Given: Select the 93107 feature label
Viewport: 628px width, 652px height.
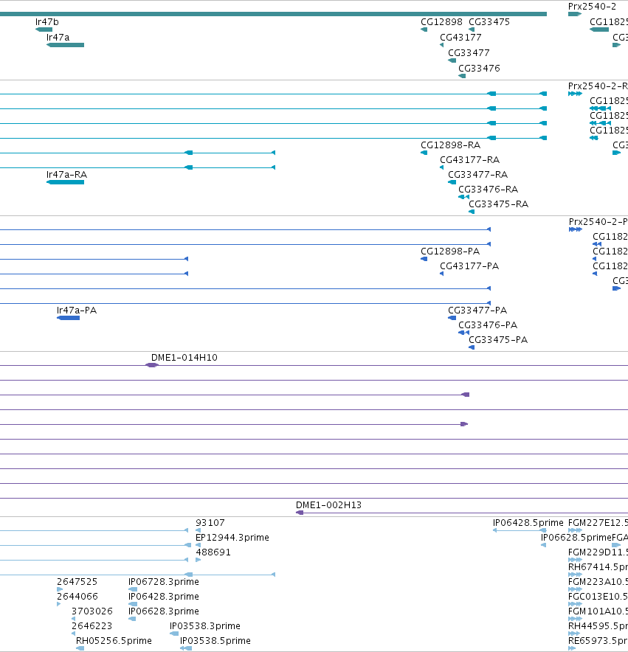Looking at the screenshot, I should coord(210,523).
